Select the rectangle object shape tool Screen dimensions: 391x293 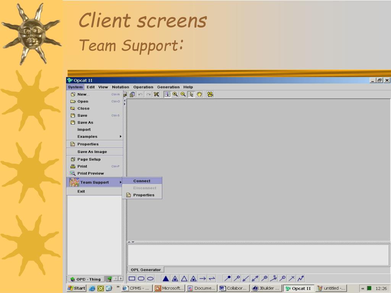tap(132, 279)
